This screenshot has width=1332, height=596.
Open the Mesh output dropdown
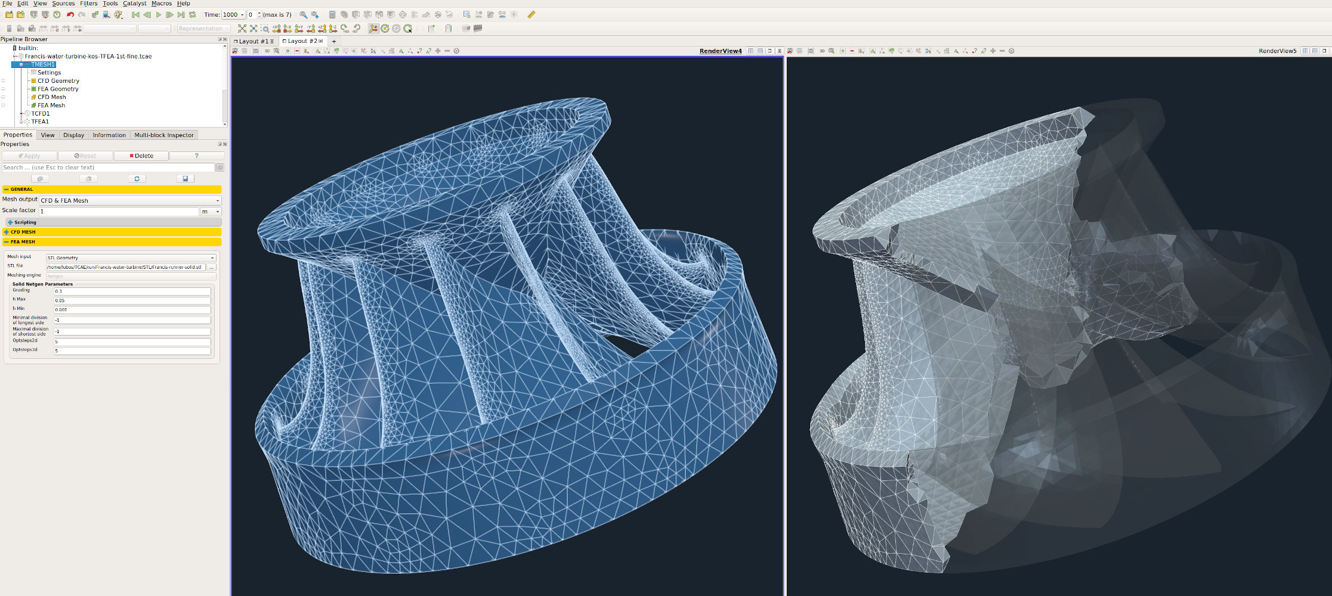130,201
